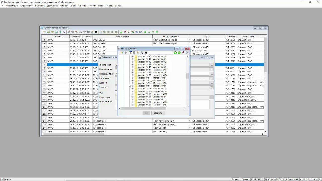Open the Отчёты menu
The image size is (322, 181).
[x=73, y=6]
